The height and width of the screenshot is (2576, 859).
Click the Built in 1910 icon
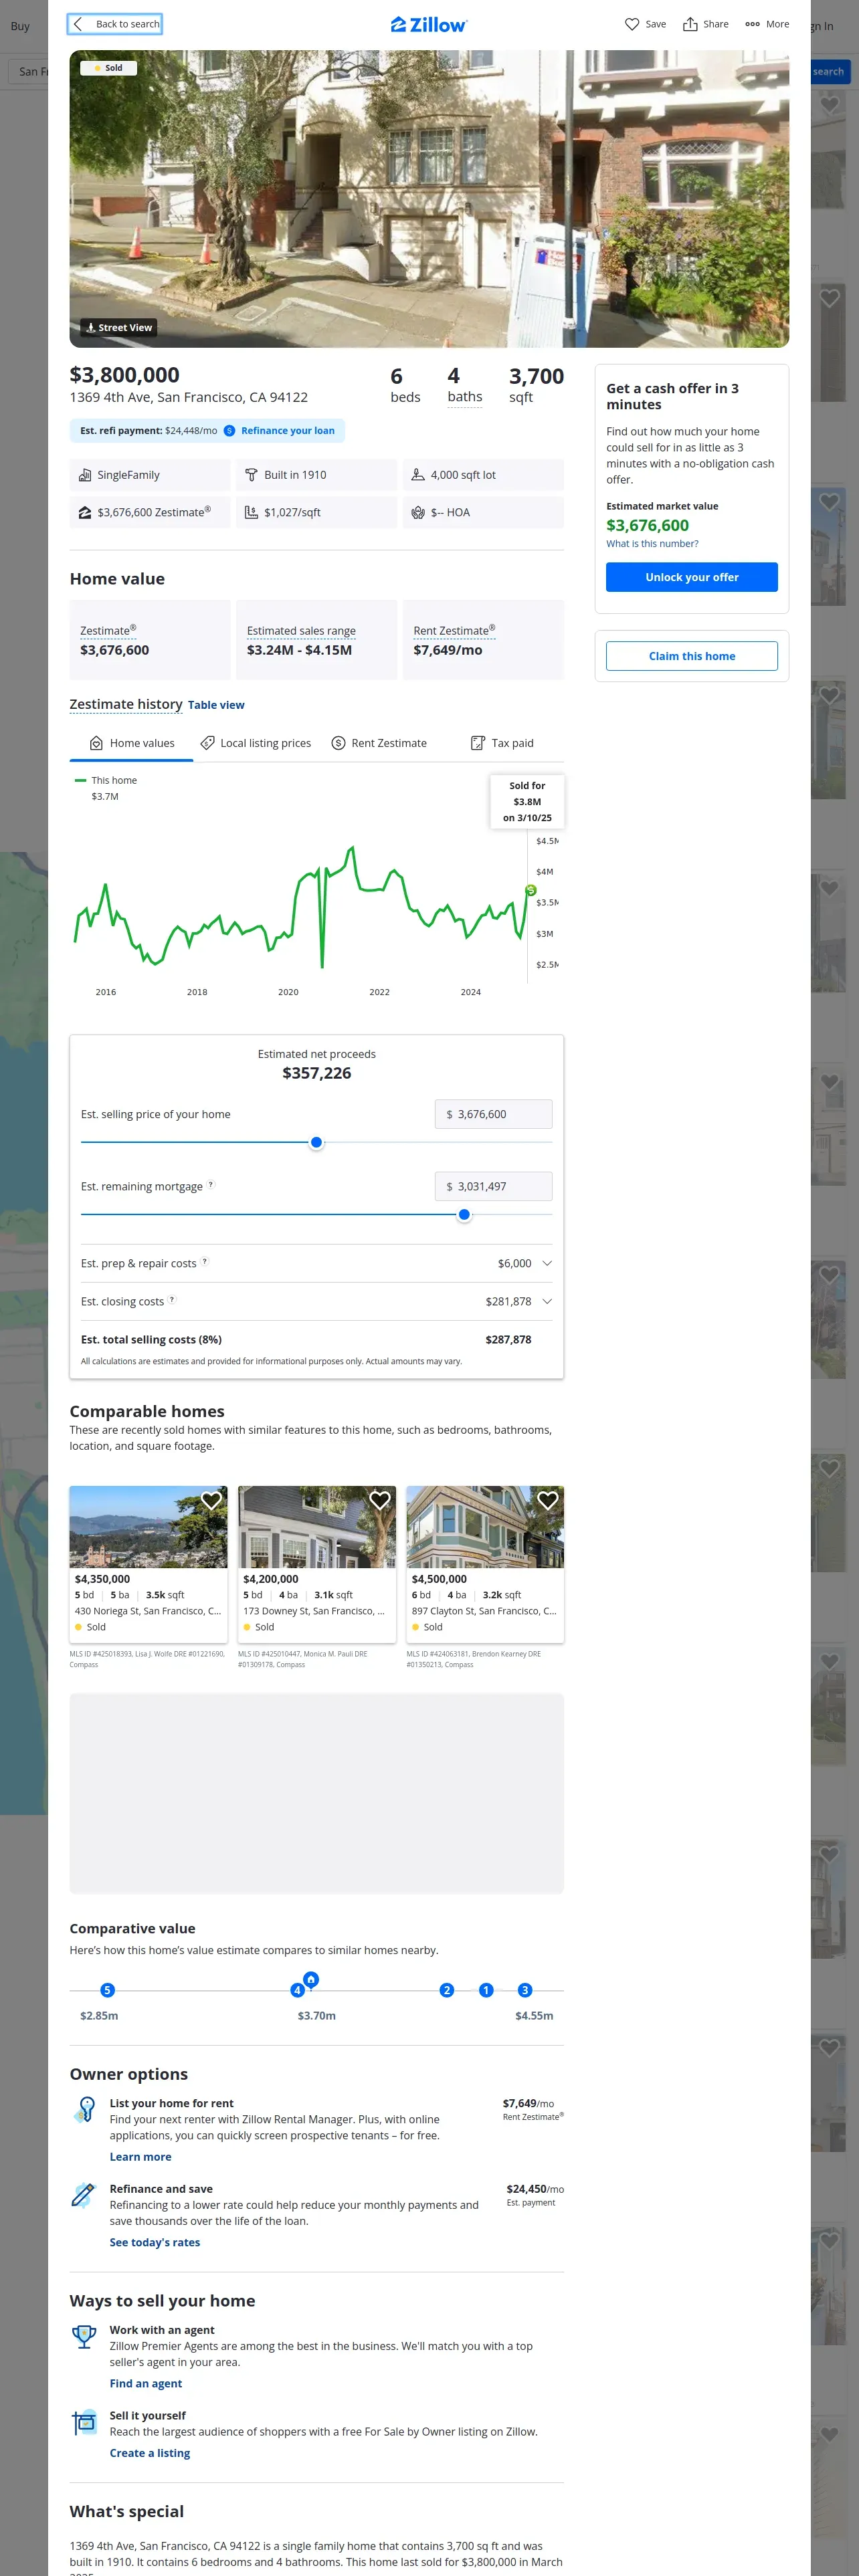[x=252, y=475]
